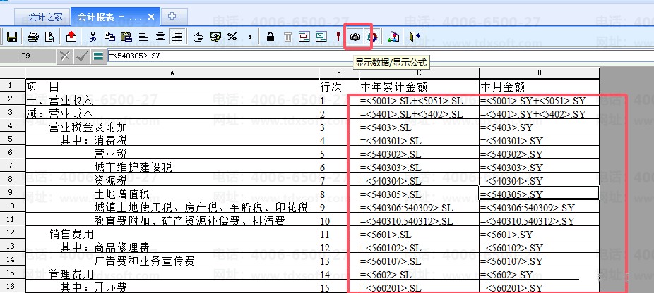The width and height of the screenshot is (654, 293).
Task: Toggle align left formatting
Action: [143, 35]
